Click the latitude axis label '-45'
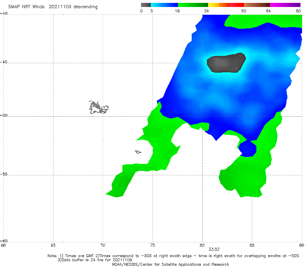Screen dimensions: 305x267 (x=4, y=62)
